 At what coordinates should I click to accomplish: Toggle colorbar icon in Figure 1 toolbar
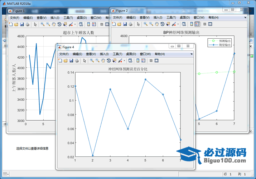(88, 24)
